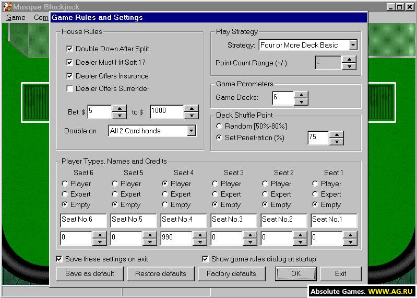Screen dimensions: 417x298
Task: Click the Restore defaults button
Action: pos(161,273)
